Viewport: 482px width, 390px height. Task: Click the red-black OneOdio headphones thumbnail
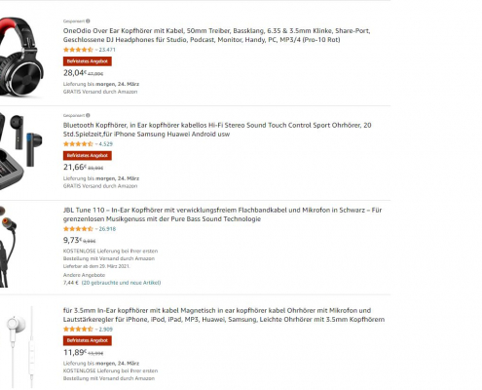(21, 57)
